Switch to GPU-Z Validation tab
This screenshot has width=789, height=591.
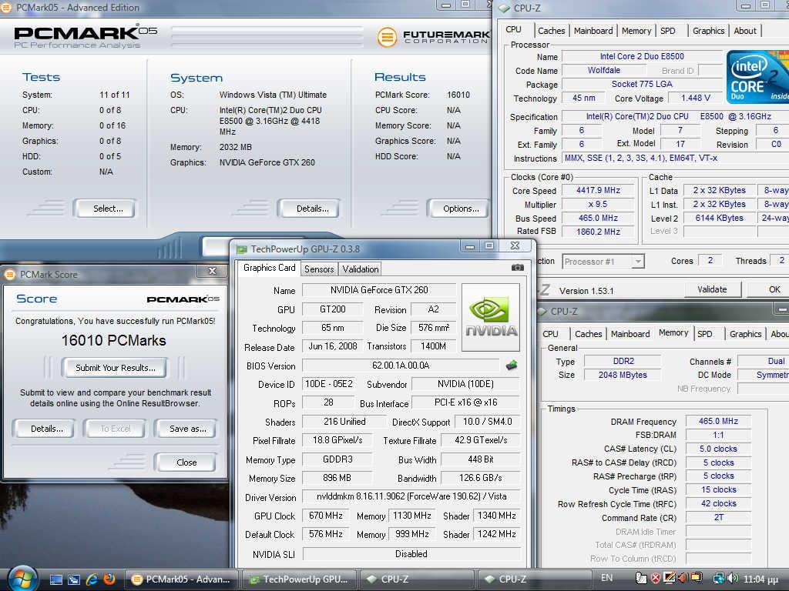point(361,269)
